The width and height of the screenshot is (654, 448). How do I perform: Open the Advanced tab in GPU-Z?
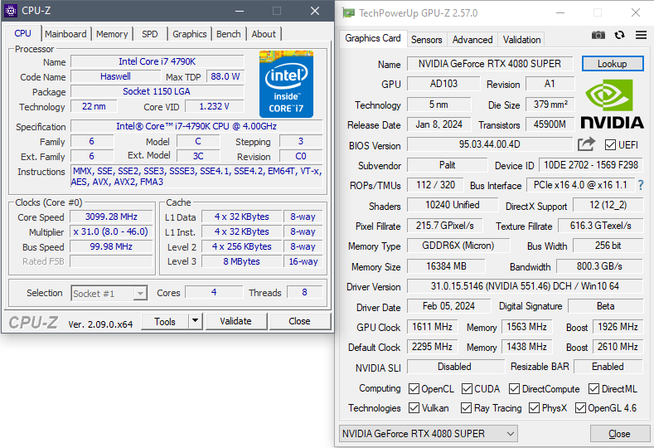pyautogui.click(x=472, y=40)
